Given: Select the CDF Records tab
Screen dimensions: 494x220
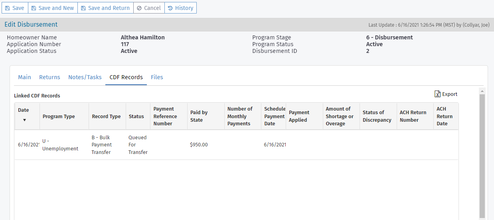Looking at the screenshot, I should tap(126, 77).
